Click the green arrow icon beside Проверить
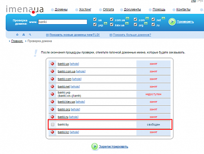 (172, 22)
